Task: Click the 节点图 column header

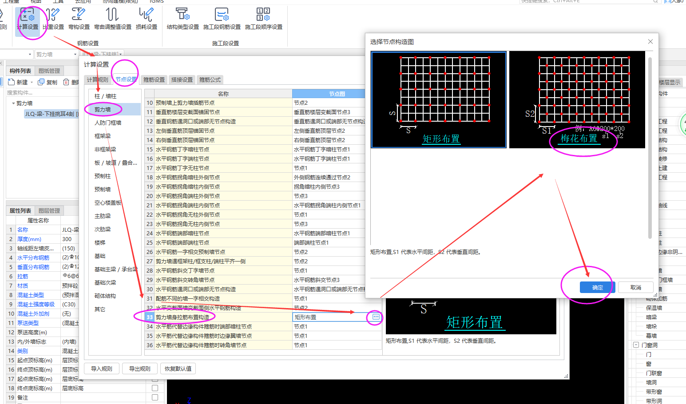Action: (x=329, y=94)
